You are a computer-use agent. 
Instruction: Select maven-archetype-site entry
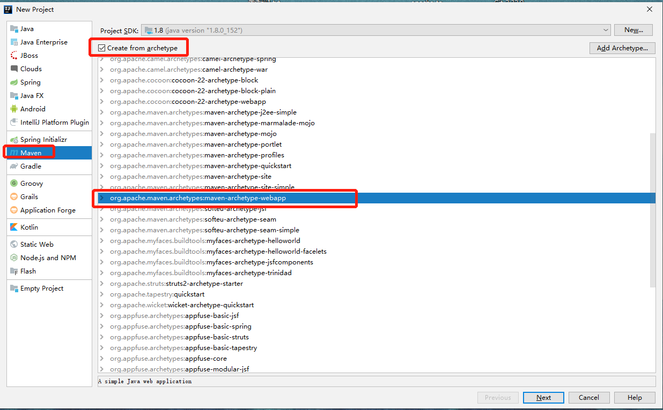[x=190, y=177]
